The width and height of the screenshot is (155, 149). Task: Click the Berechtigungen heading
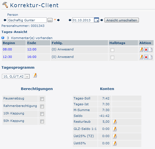tap(37, 89)
